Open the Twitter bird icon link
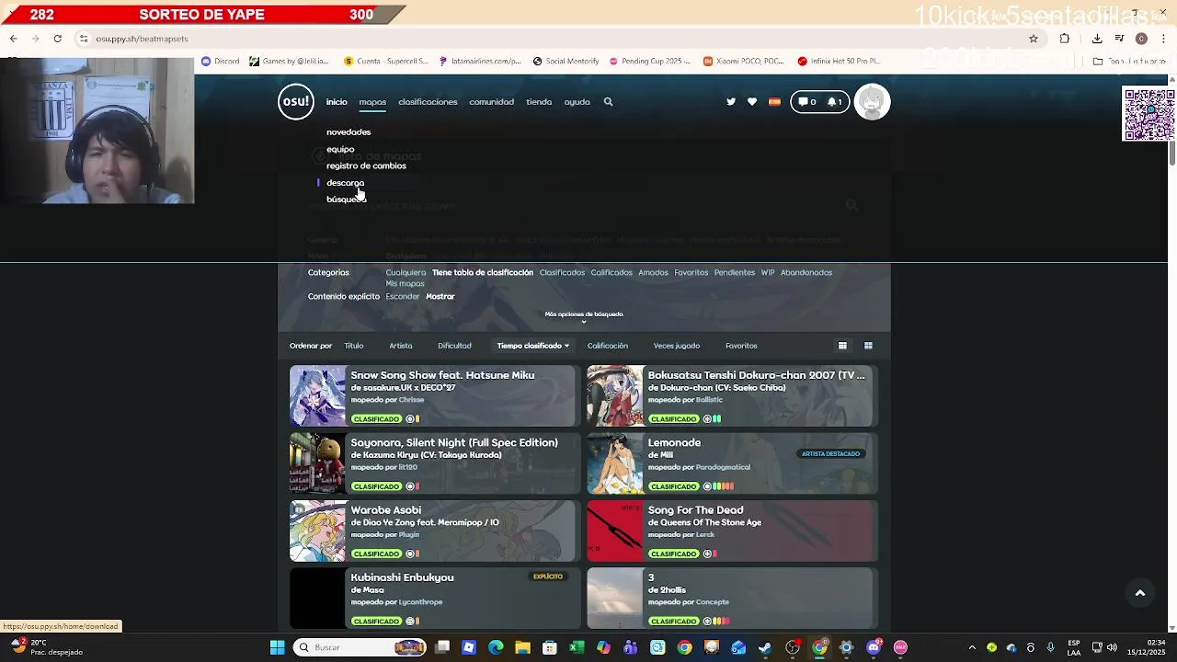Screen dimensions: 1177x662 click(731, 102)
